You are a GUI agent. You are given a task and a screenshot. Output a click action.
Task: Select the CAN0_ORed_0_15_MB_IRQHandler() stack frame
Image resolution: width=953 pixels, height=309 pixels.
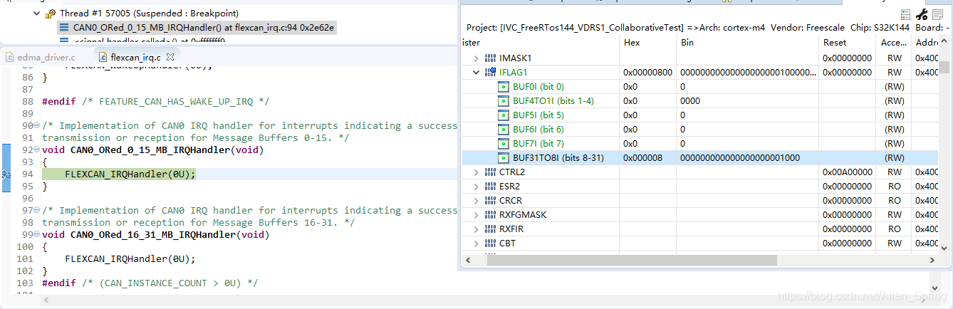pyautogui.click(x=204, y=28)
